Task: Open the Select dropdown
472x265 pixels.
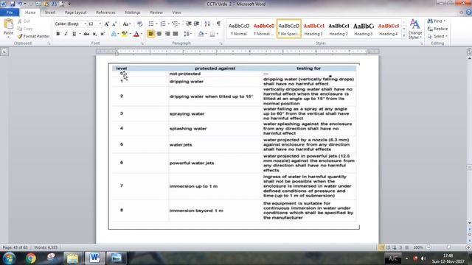Action: [x=438, y=36]
